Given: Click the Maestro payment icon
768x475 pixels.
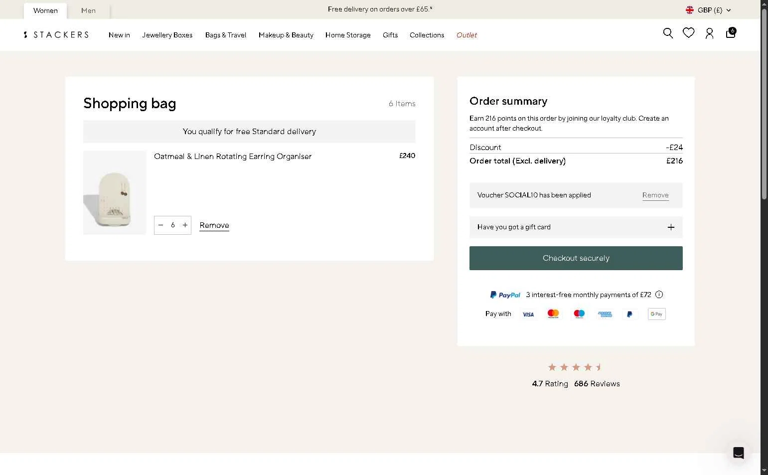Looking at the screenshot, I should (x=579, y=314).
